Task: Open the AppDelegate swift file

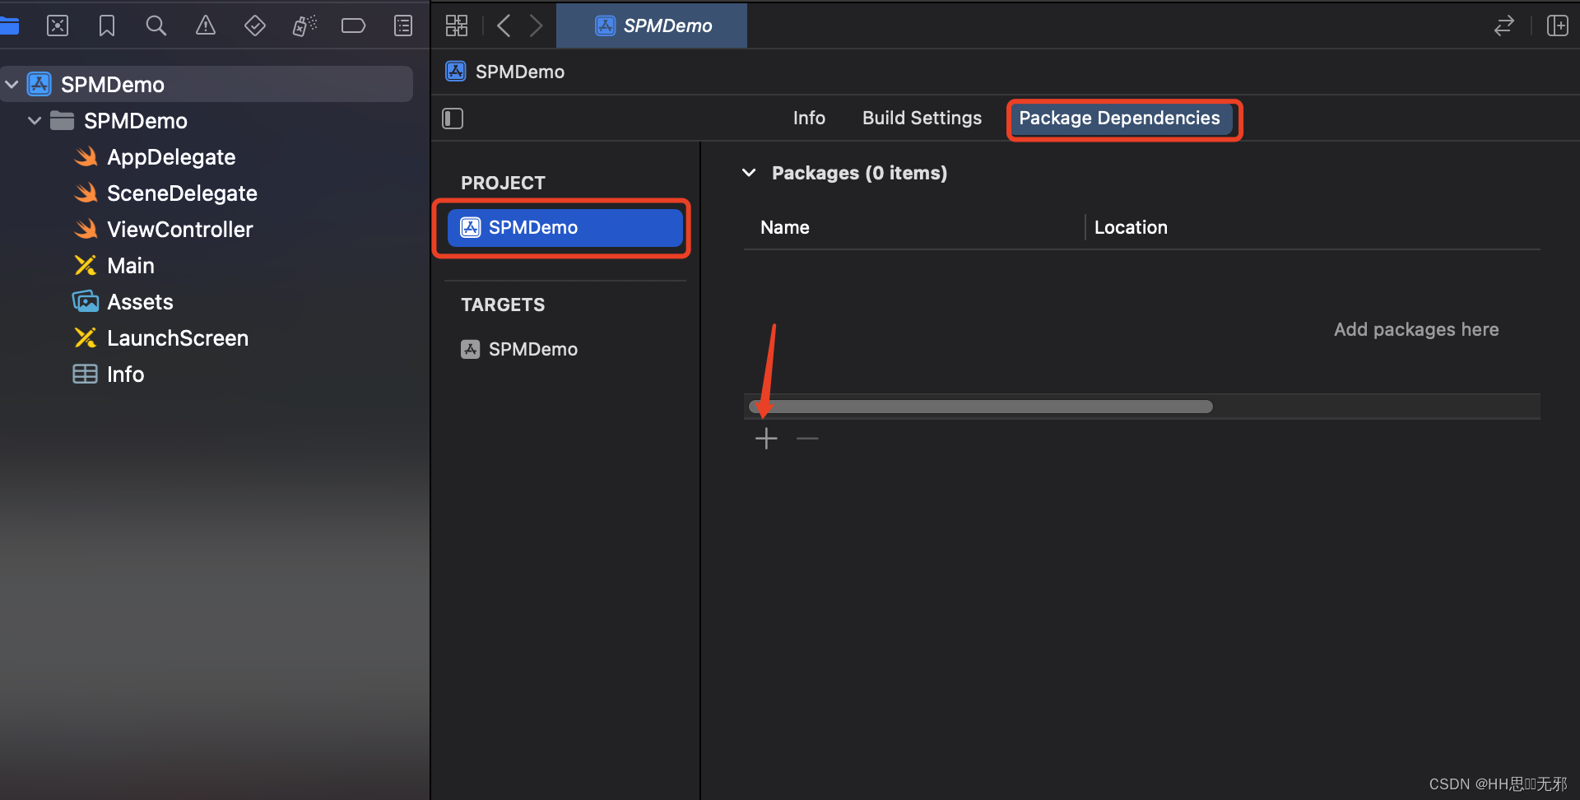Action: (x=171, y=156)
